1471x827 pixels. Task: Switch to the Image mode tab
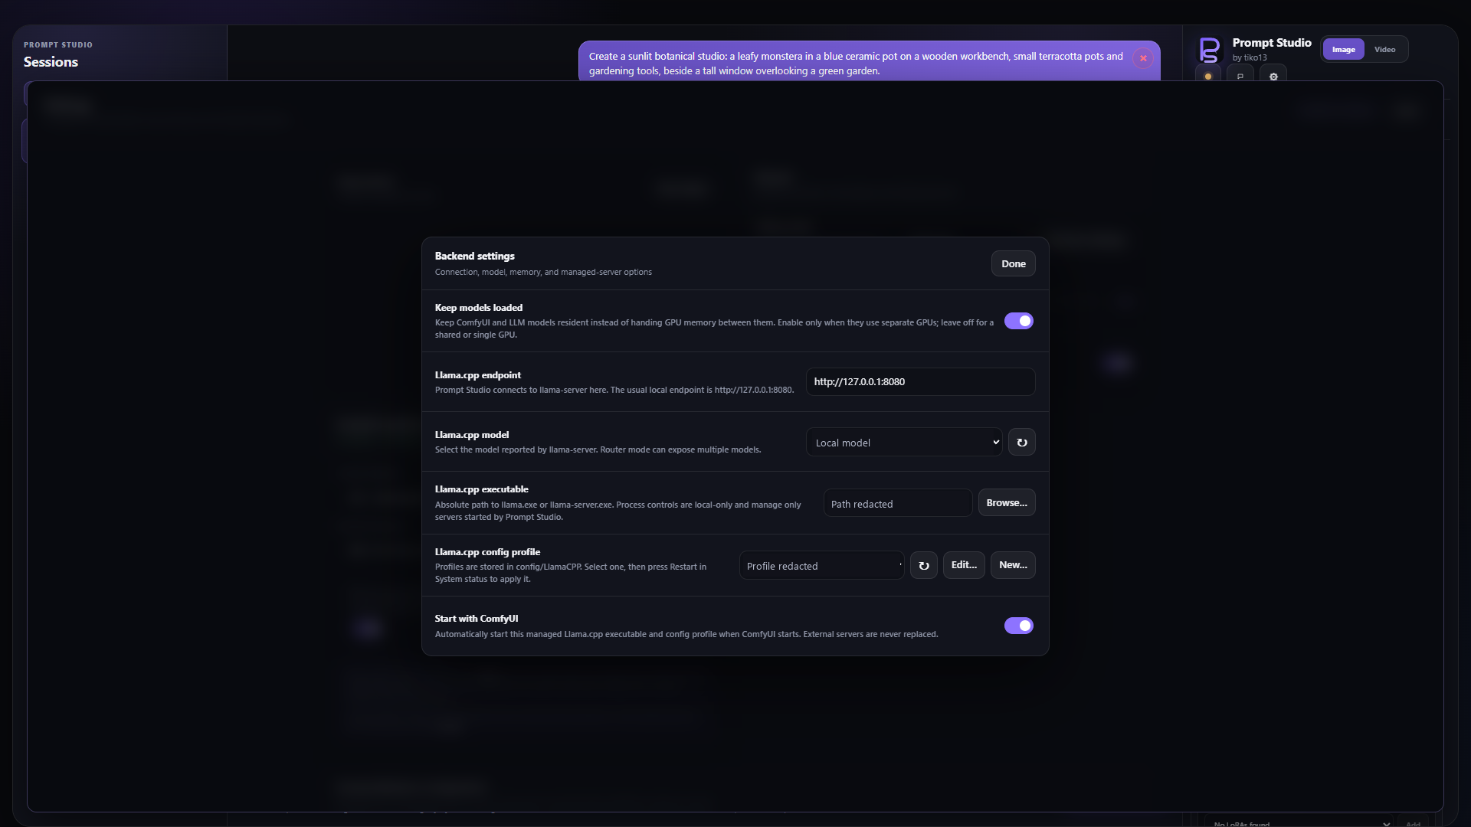pos(1343,50)
